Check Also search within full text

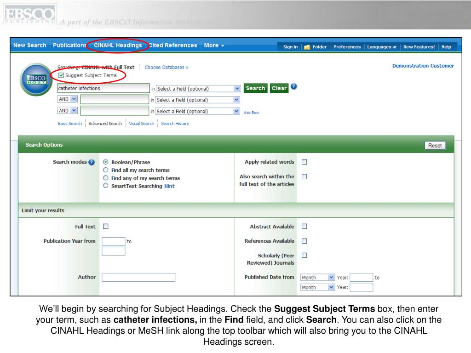[x=304, y=176]
